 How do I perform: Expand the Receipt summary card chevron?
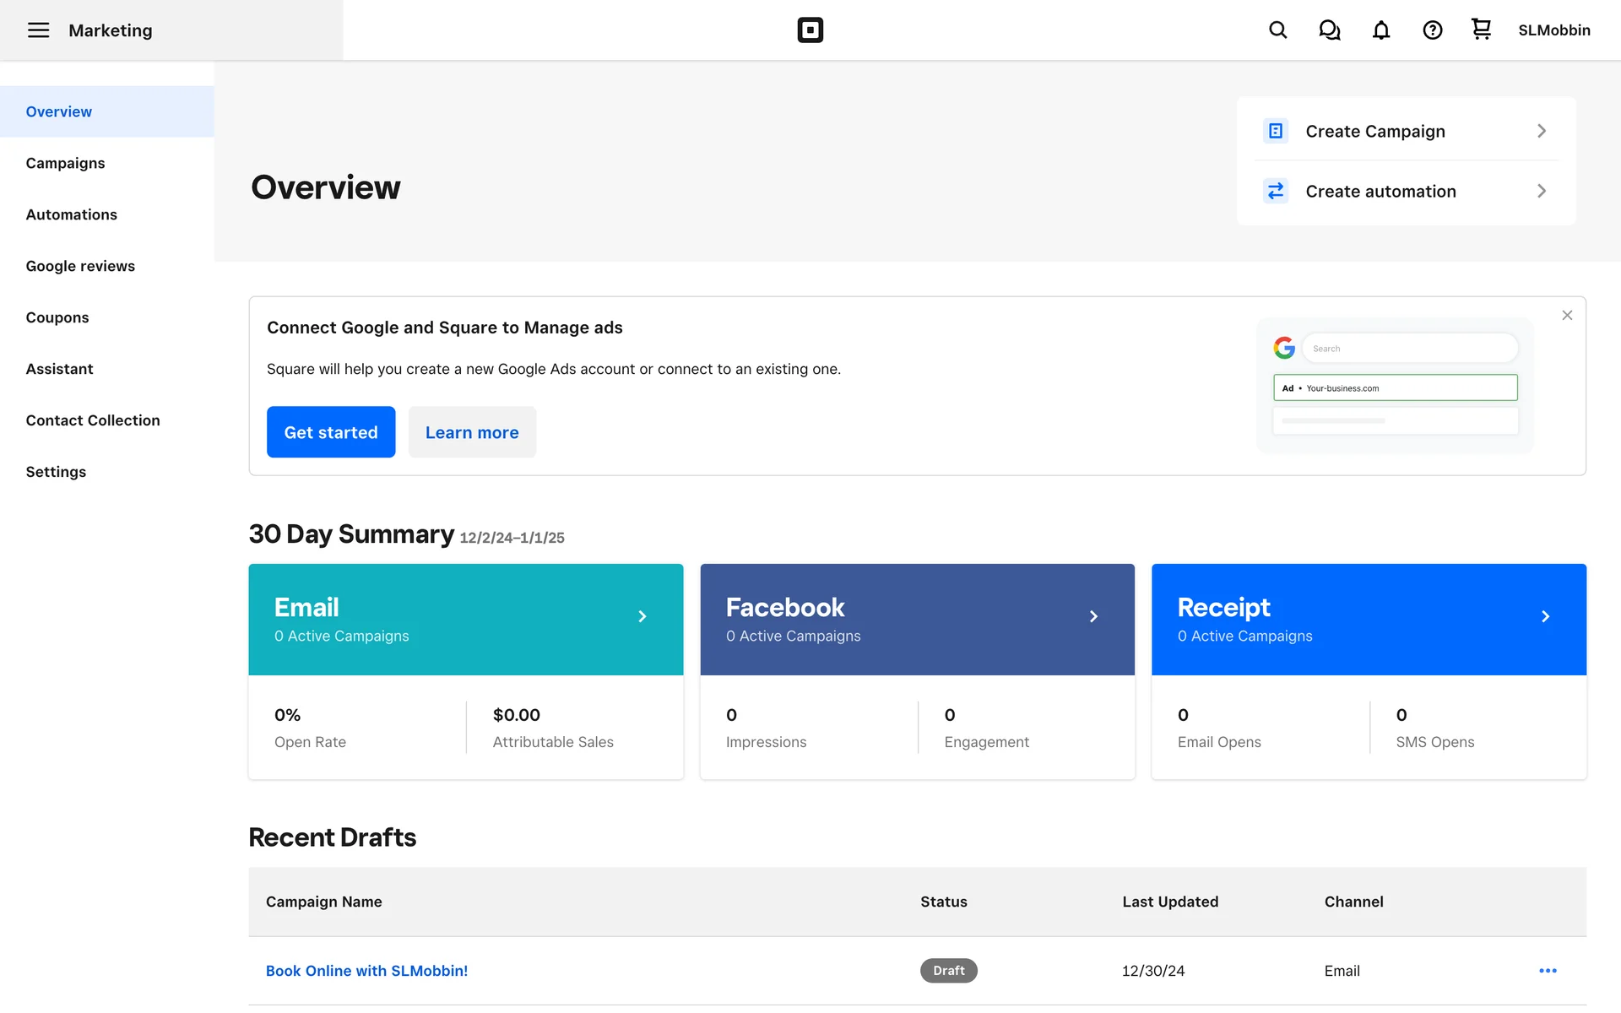pos(1545,617)
